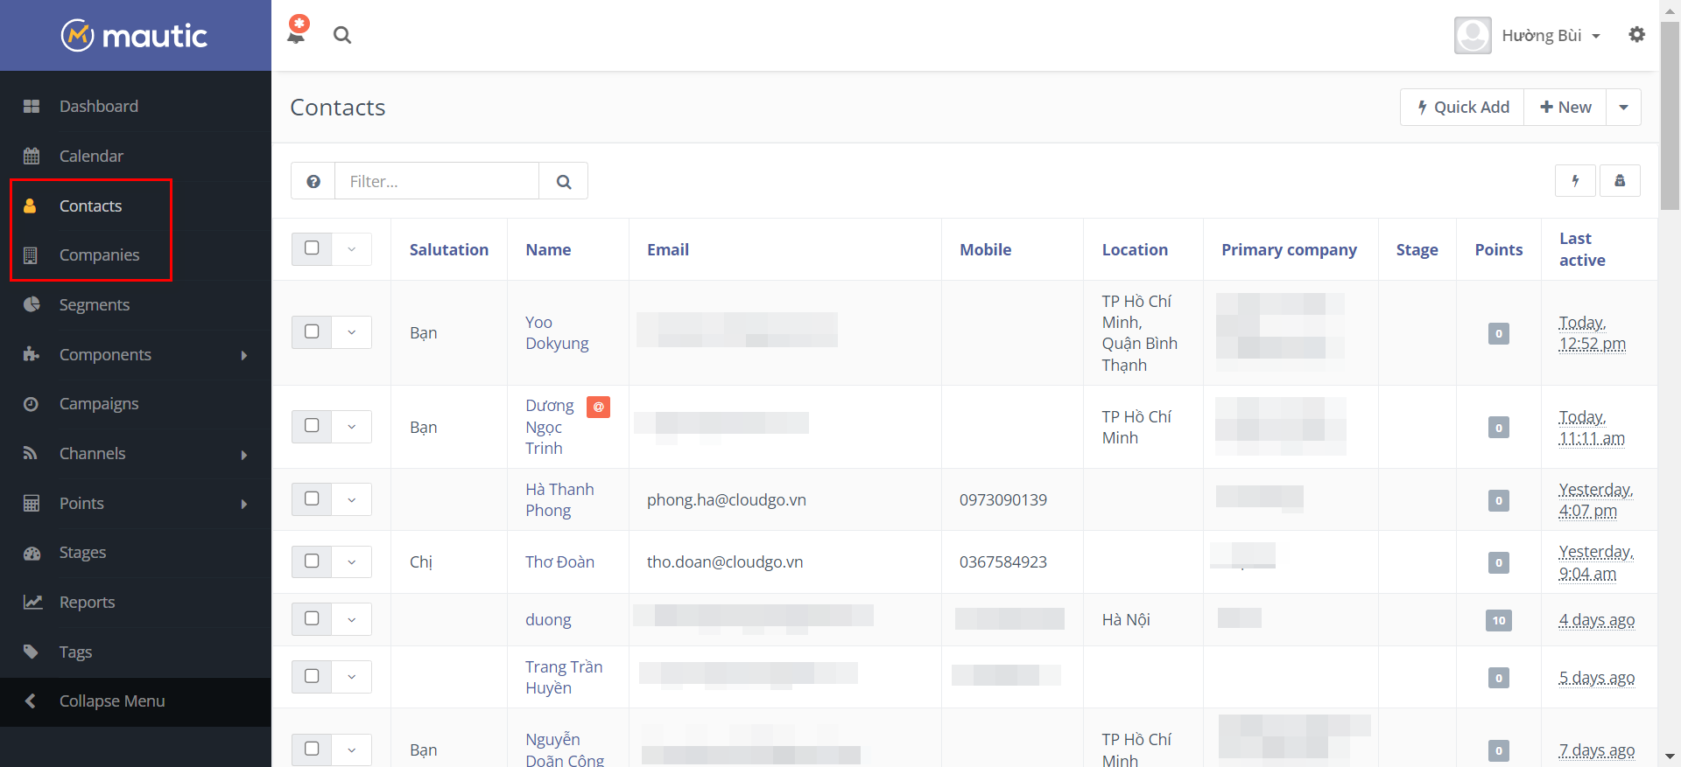Expand the Components submenu arrow
Image resolution: width=1681 pixels, height=767 pixels.
pos(244,355)
